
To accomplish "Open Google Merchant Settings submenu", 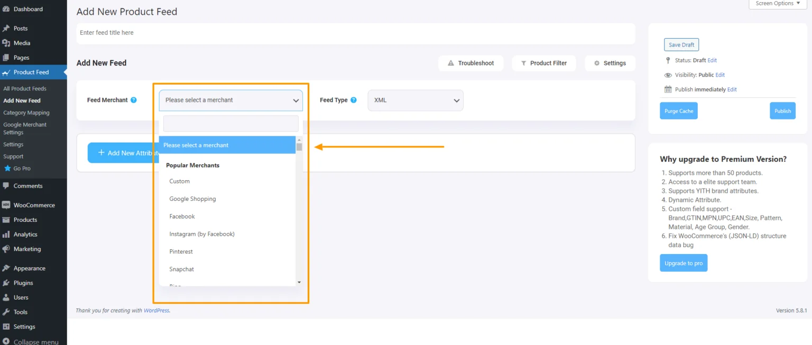I will [25, 128].
